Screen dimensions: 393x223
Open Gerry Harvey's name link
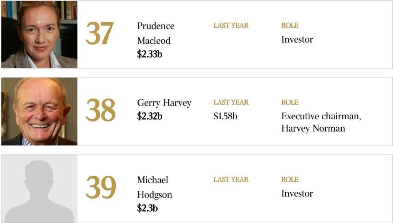pos(164,103)
